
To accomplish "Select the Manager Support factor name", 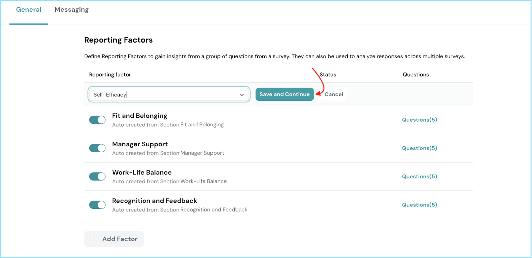I will click(x=140, y=144).
